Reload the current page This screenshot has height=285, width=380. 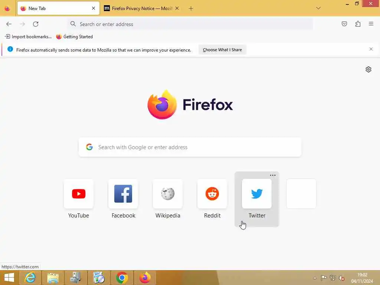[x=36, y=24]
